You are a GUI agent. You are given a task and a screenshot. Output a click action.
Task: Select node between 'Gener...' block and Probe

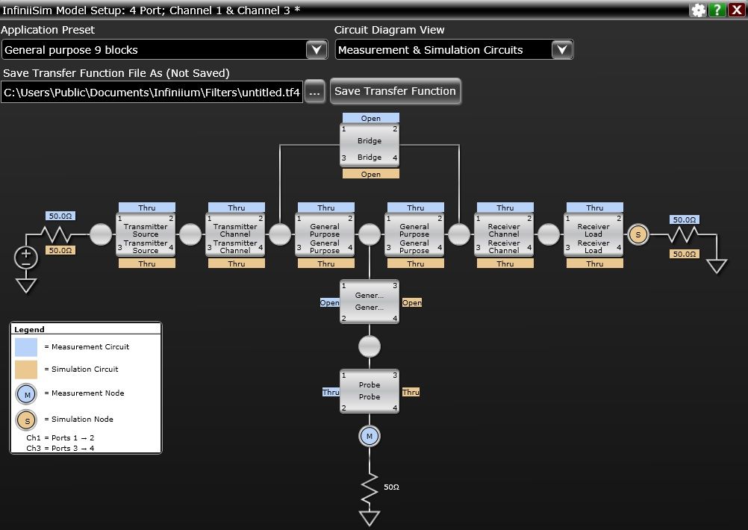click(x=370, y=346)
